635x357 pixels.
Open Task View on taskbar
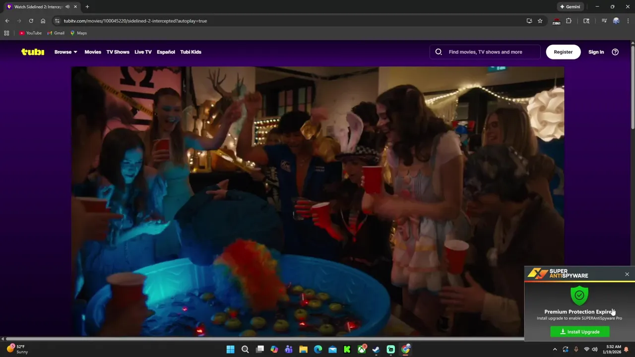click(x=259, y=350)
